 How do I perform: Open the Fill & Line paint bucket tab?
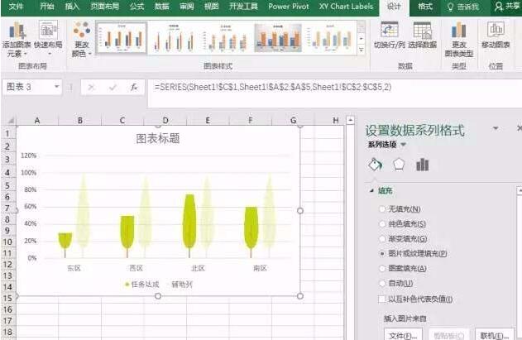tap(376, 164)
